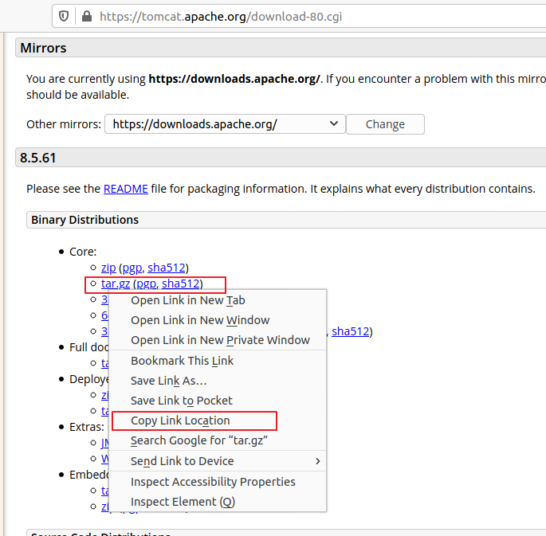546x536 pixels.
Task: Open the README link
Action: point(126,189)
